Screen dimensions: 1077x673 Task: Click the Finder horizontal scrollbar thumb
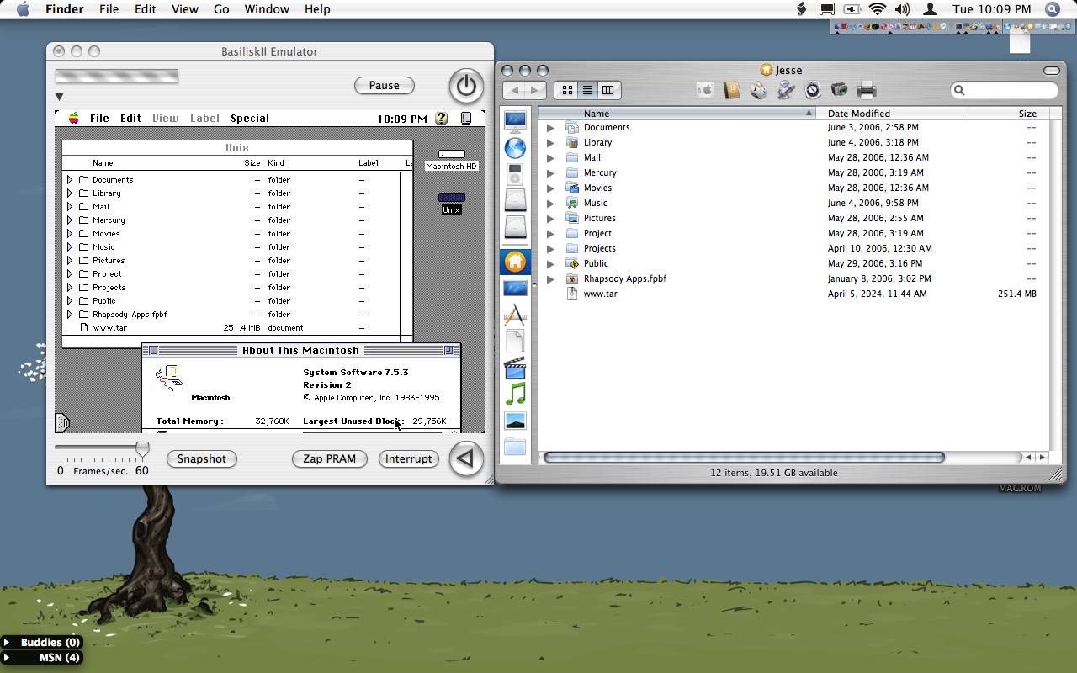coord(744,458)
